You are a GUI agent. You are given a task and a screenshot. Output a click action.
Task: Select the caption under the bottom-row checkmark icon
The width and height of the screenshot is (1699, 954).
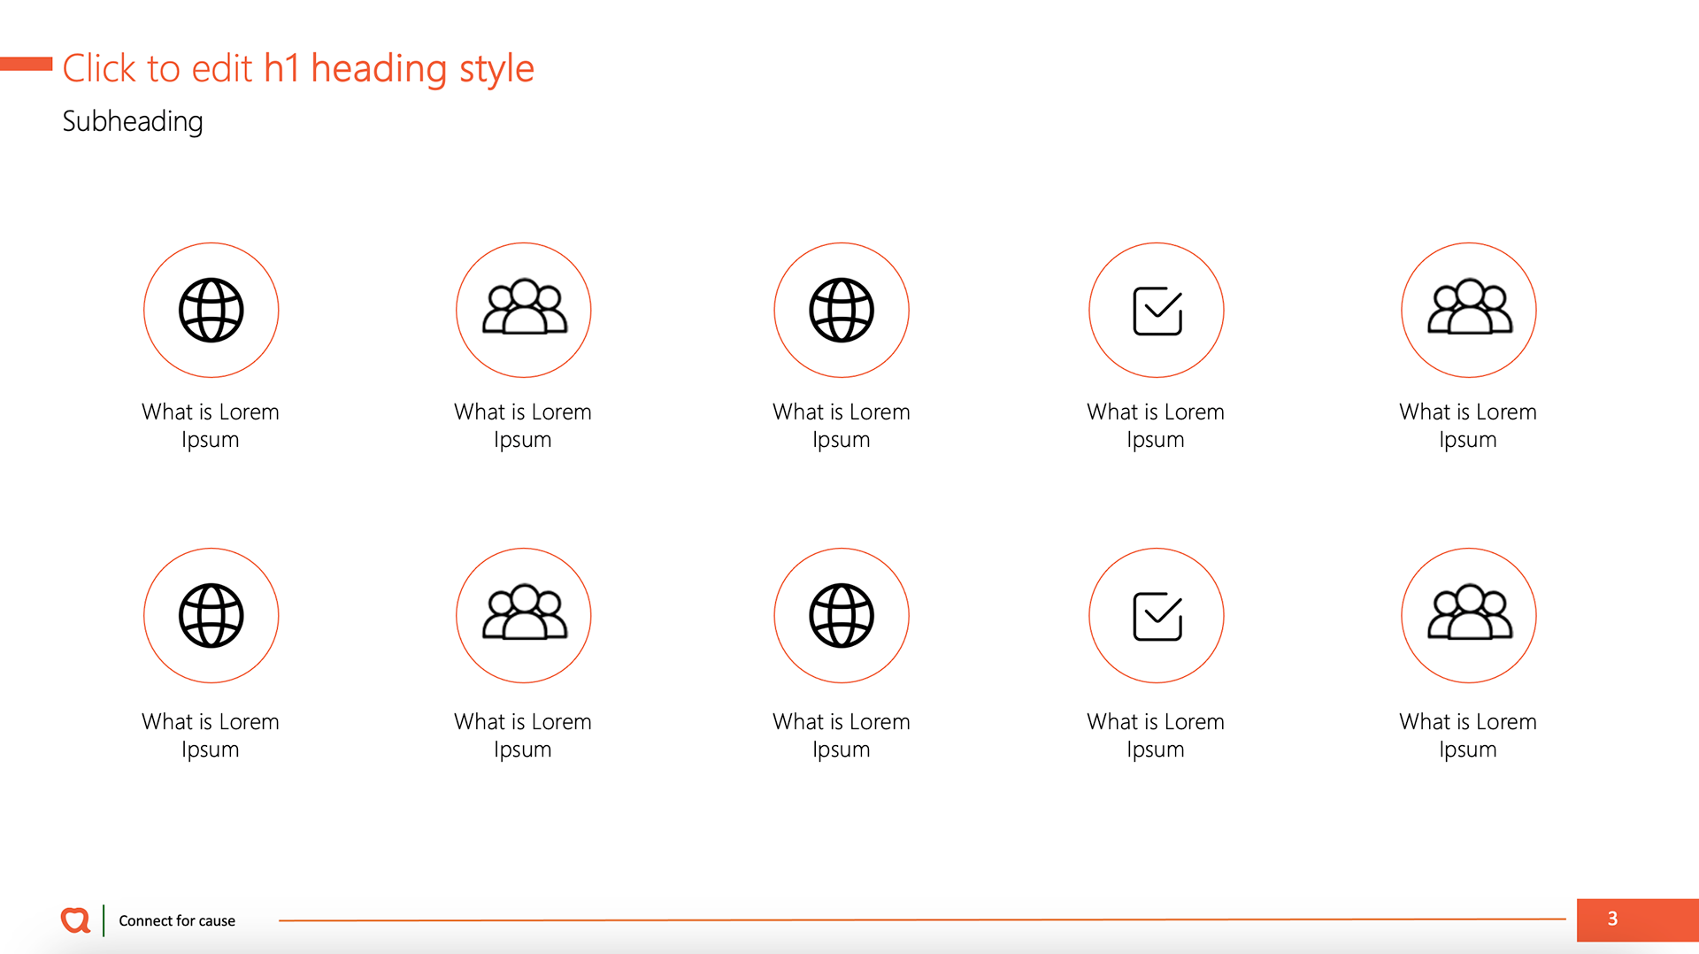pyautogui.click(x=1156, y=735)
